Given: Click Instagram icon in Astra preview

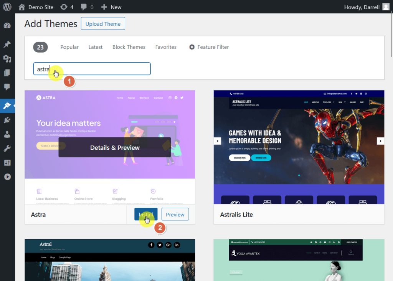Looking at the screenshot, I should pyautogui.click(x=170, y=98).
